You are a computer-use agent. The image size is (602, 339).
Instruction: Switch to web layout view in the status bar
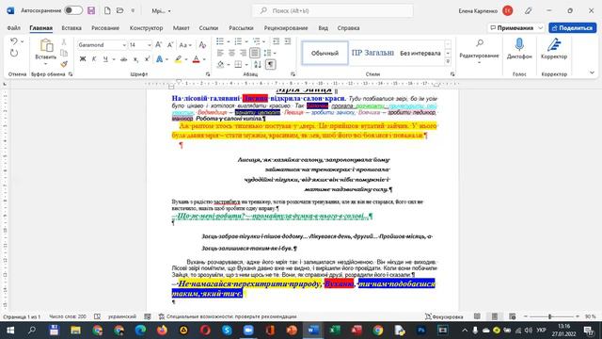pyautogui.click(x=512, y=316)
